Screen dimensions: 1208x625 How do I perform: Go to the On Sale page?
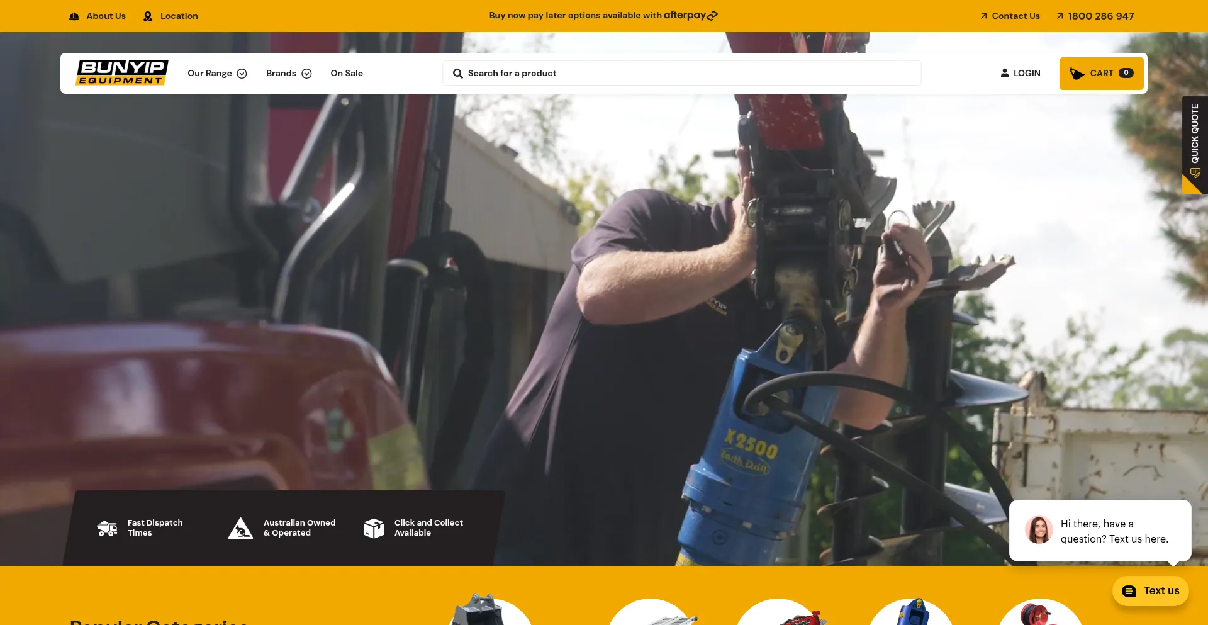click(x=347, y=73)
